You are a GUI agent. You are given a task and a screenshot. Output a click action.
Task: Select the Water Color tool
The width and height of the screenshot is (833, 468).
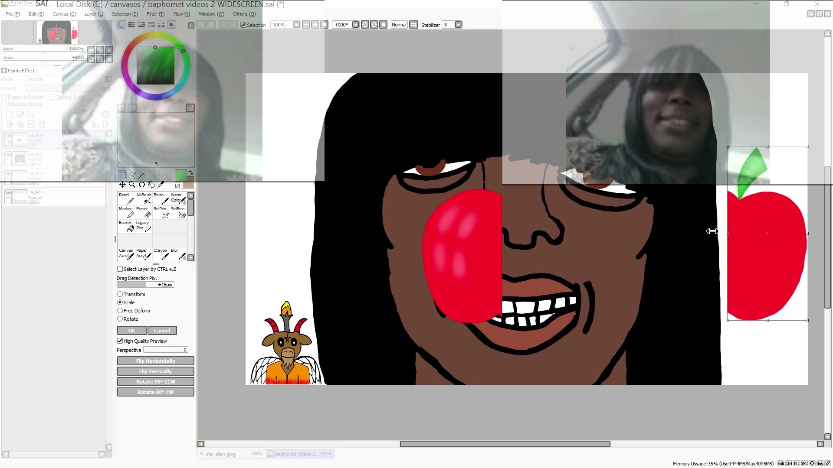tap(178, 198)
